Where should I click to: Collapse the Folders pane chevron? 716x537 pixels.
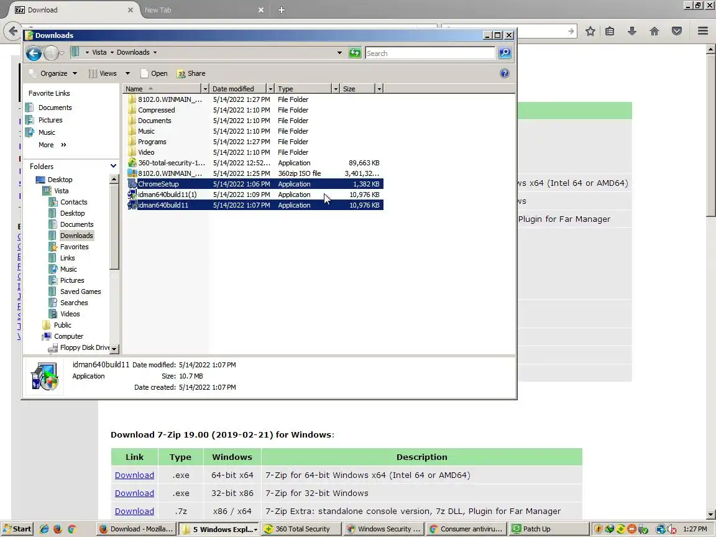tap(113, 166)
